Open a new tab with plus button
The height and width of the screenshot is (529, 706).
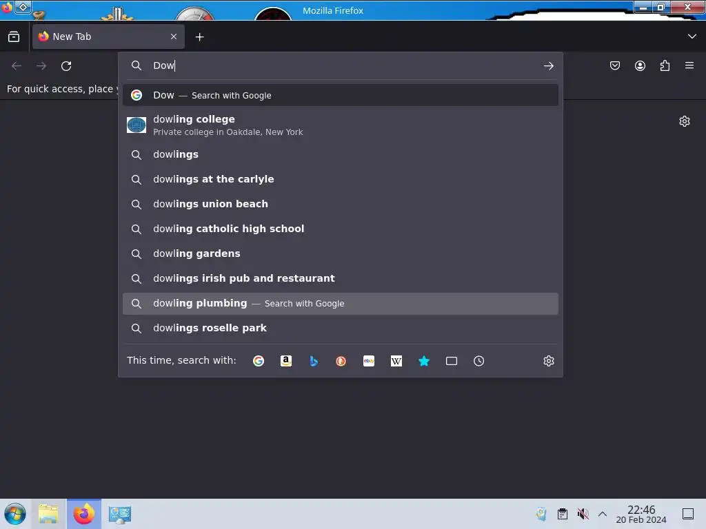[199, 37]
